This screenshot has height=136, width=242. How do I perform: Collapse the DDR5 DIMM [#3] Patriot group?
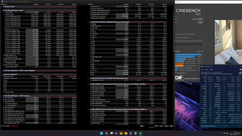coord(89,109)
